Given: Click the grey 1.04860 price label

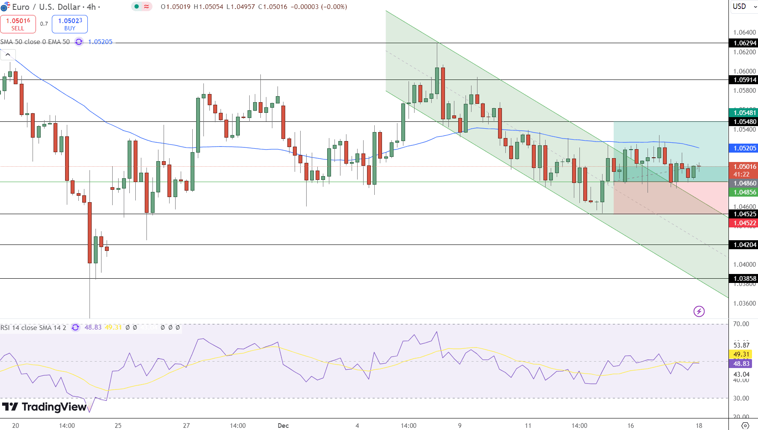Looking at the screenshot, I should pyautogui.click(x=743, y=183).
